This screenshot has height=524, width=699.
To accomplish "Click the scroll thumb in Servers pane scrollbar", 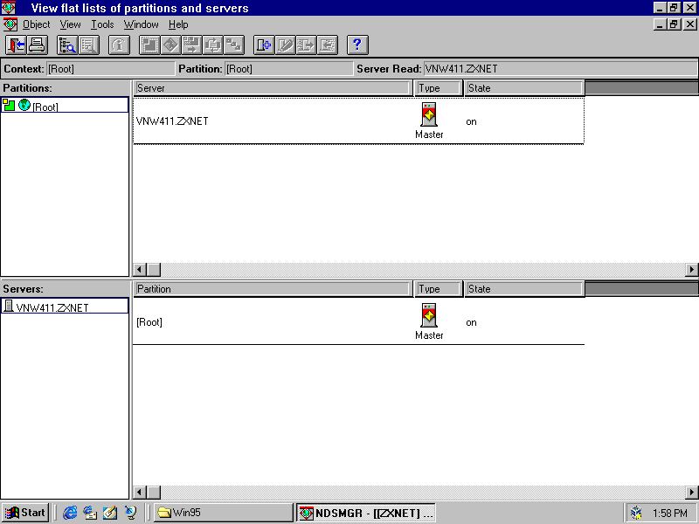I will [x=154, y=493].
